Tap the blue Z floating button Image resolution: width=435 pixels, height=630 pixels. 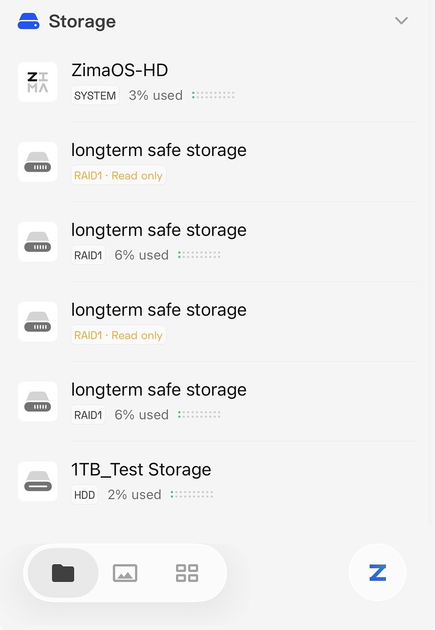tap(377, 572)
